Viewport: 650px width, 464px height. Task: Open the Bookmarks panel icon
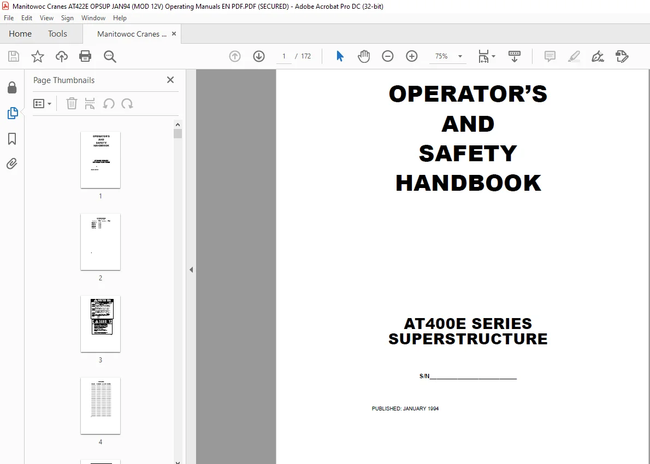[12, 139]
